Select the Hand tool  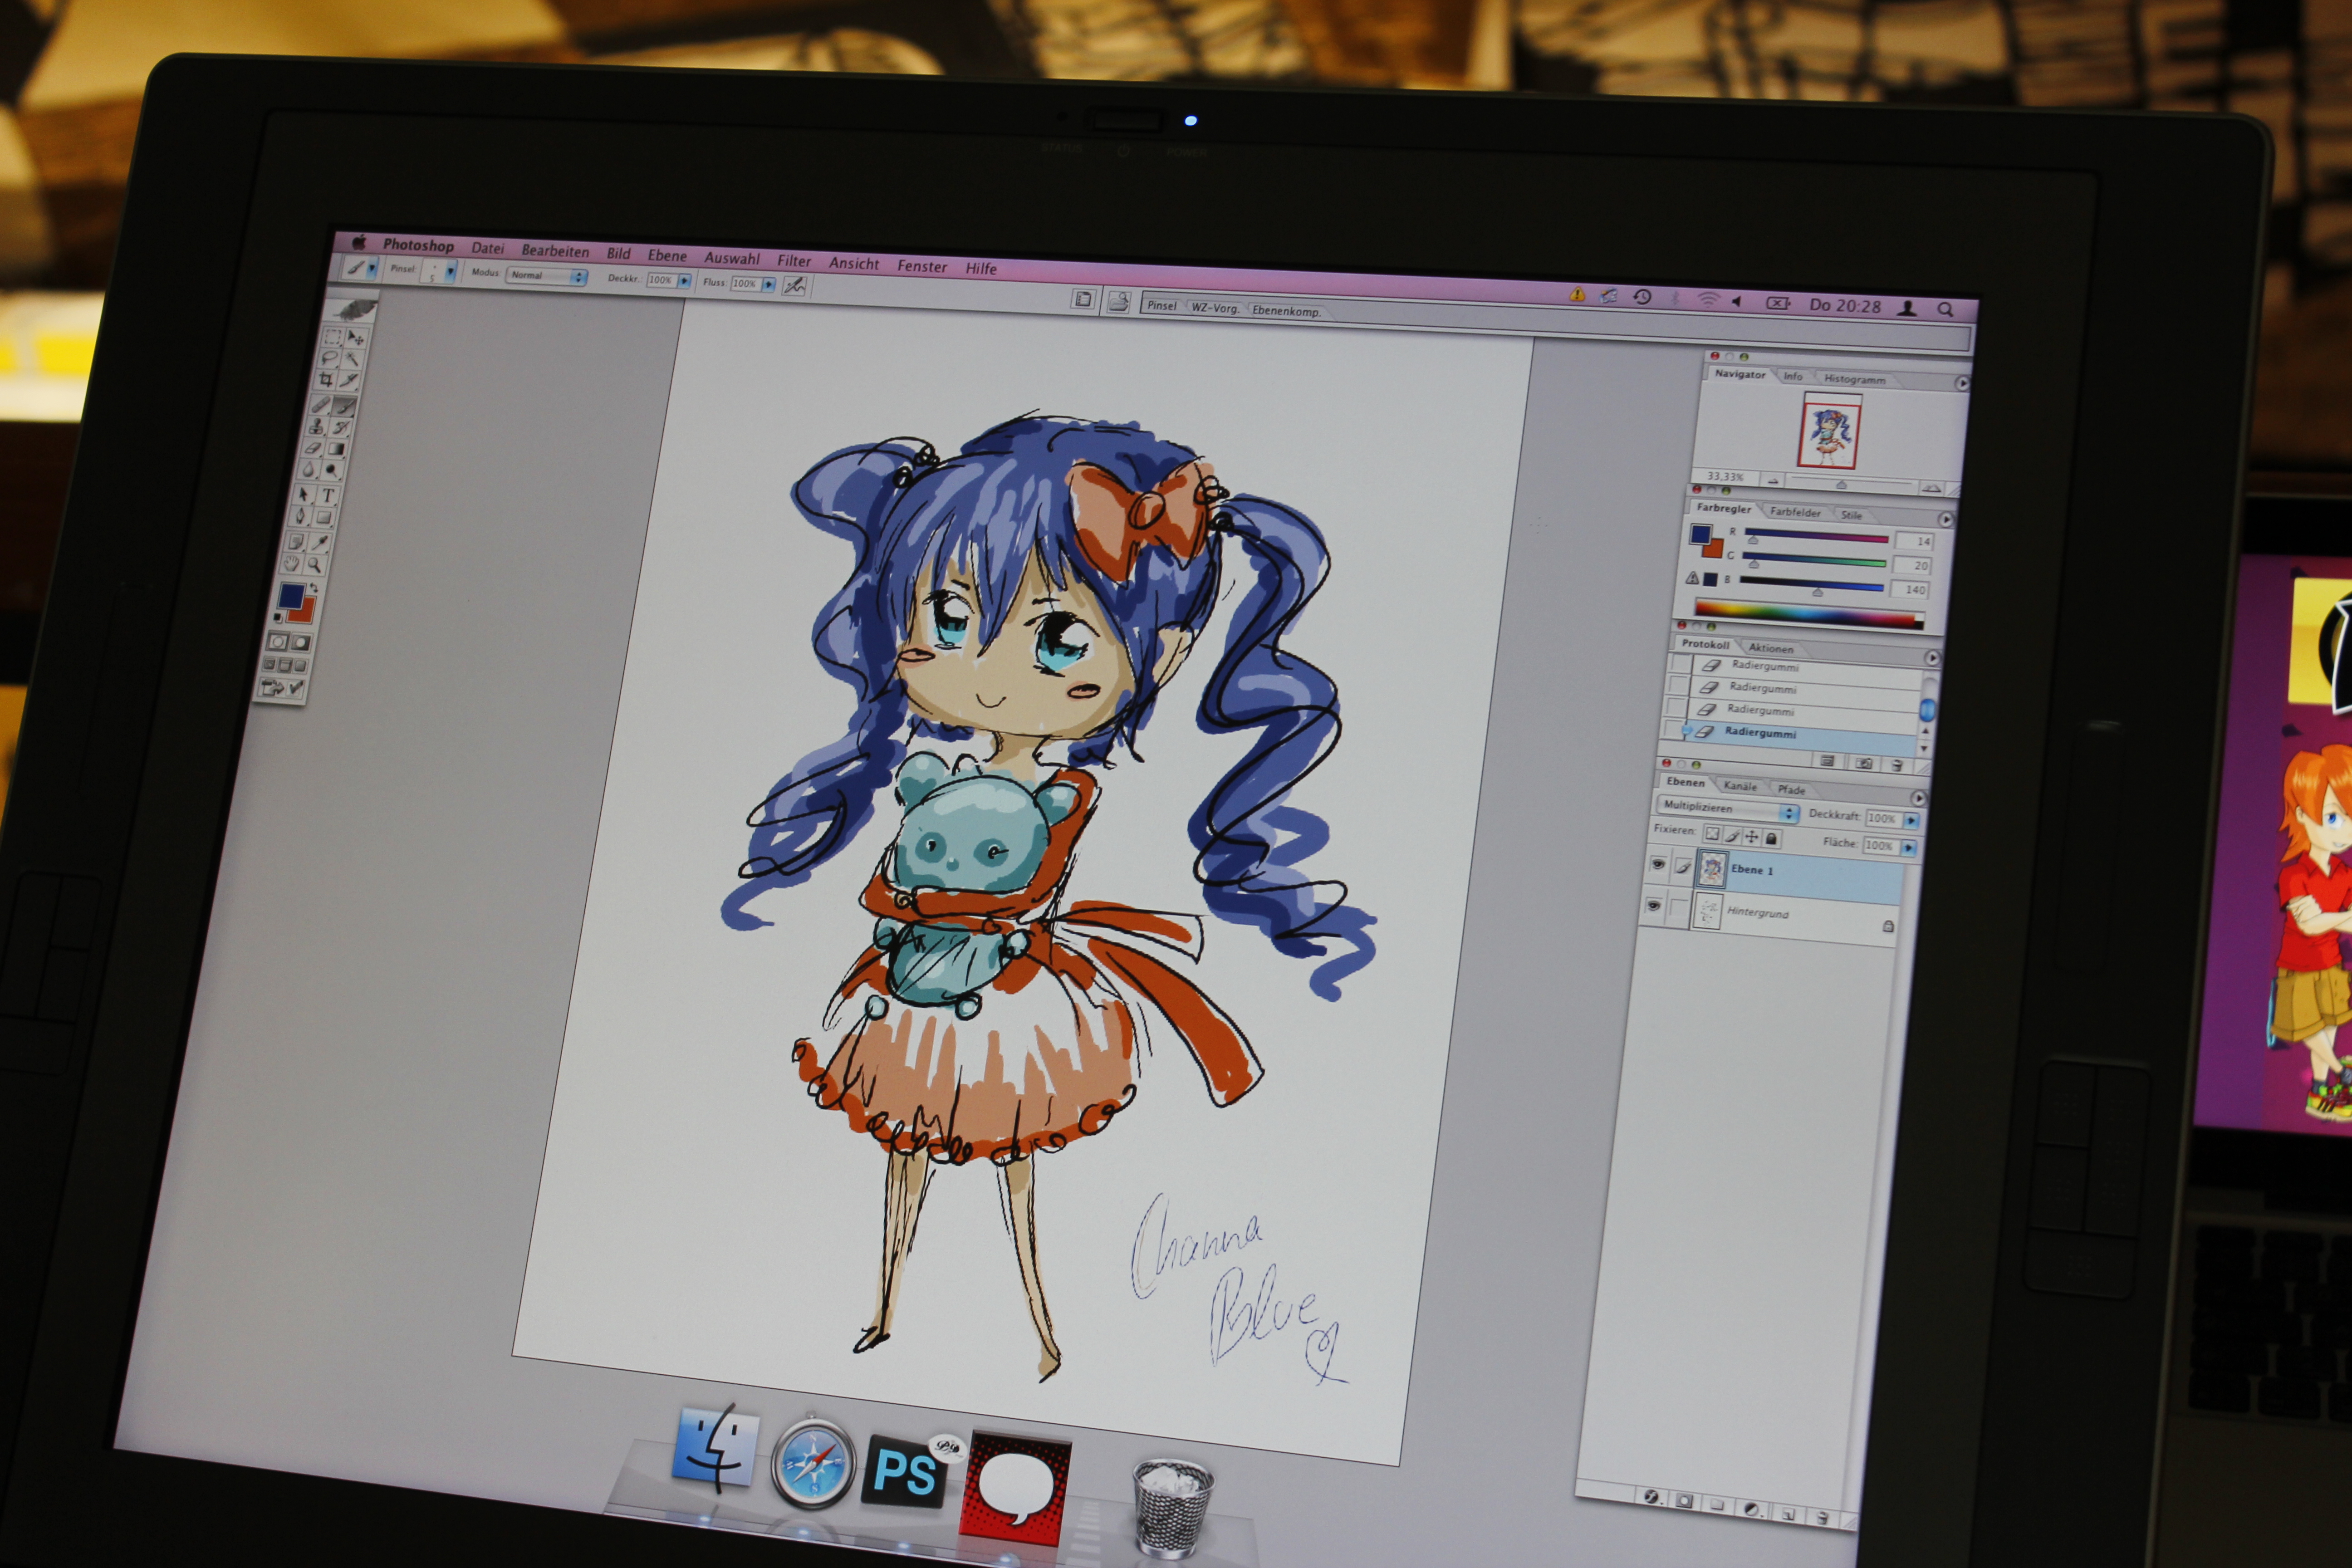pyautogui.click(x=292, y=565)
